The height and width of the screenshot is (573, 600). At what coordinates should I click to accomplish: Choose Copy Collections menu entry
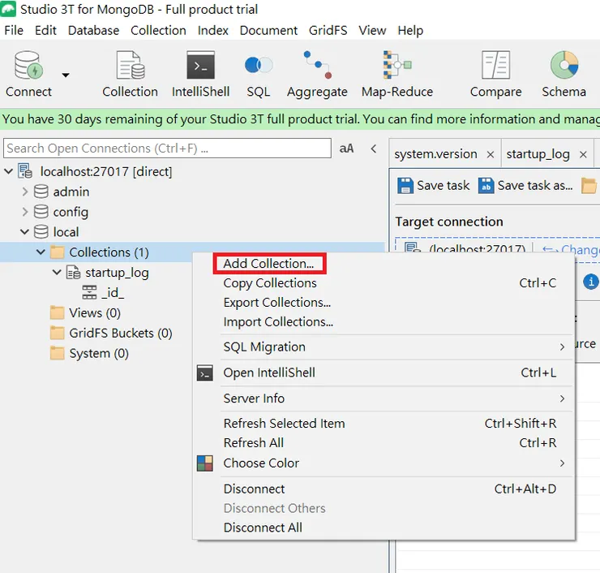tap(384, 283)
